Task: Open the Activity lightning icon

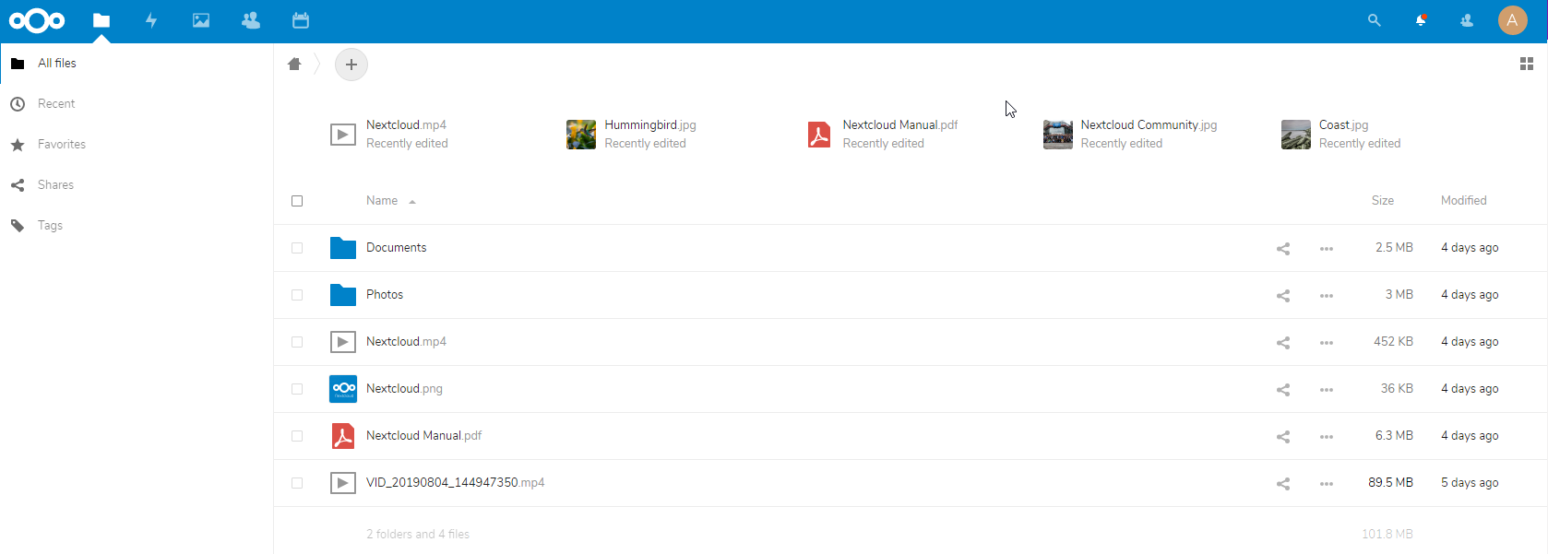Action: point(151,20)
